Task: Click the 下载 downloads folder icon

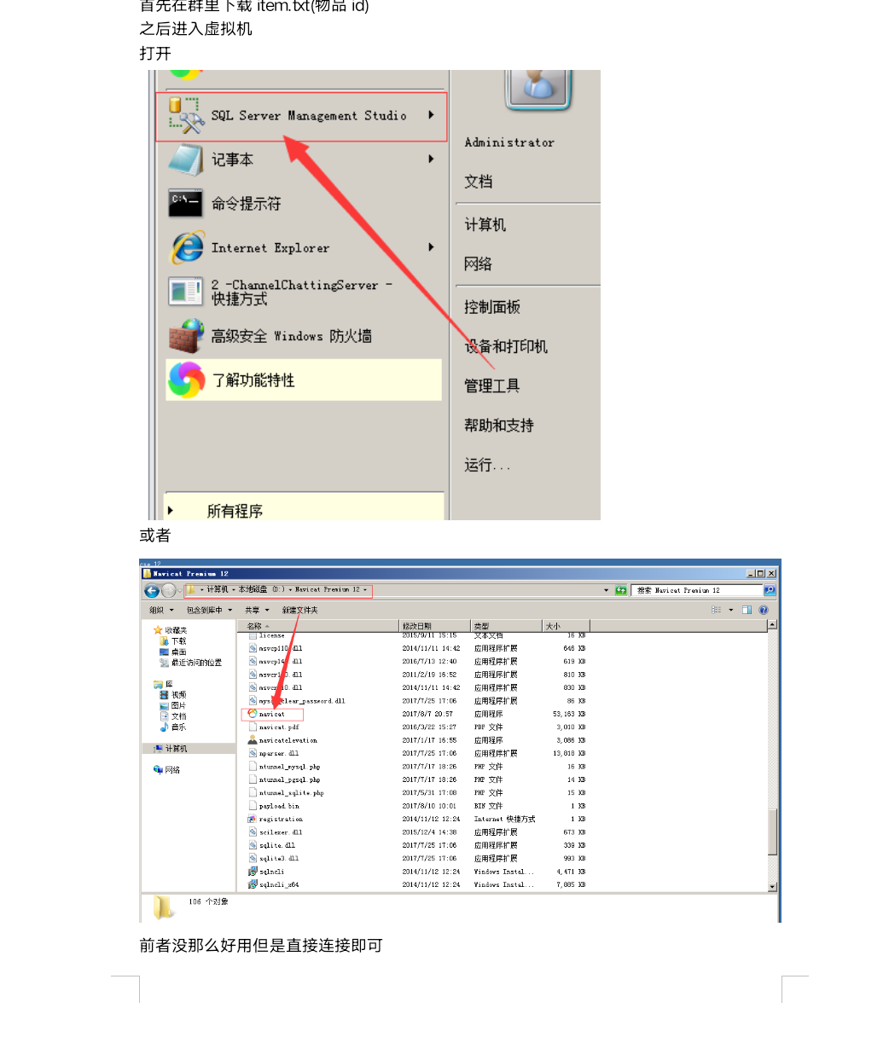Action: click(x=165, y=641)
